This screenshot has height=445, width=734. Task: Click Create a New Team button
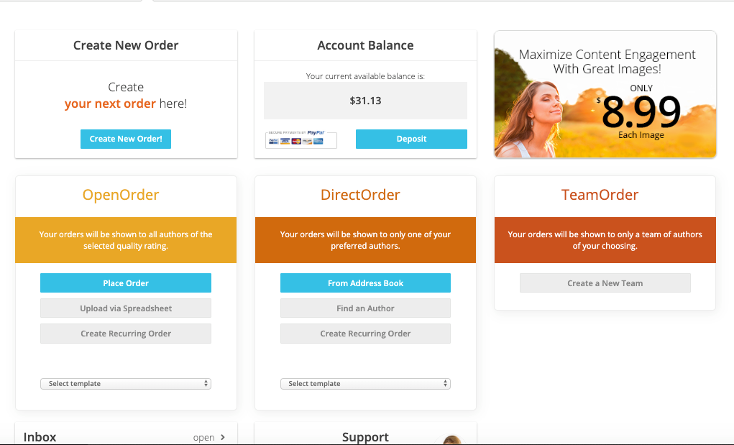605,283
